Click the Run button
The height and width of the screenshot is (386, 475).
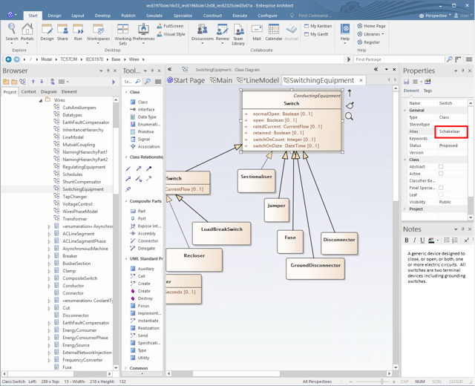click(78, 32)
